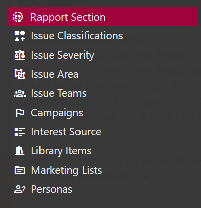Image resolution: width=201 pixels, height=208 pixels.
Task: Select the Interest Source item
Action: tap(66, 132)
